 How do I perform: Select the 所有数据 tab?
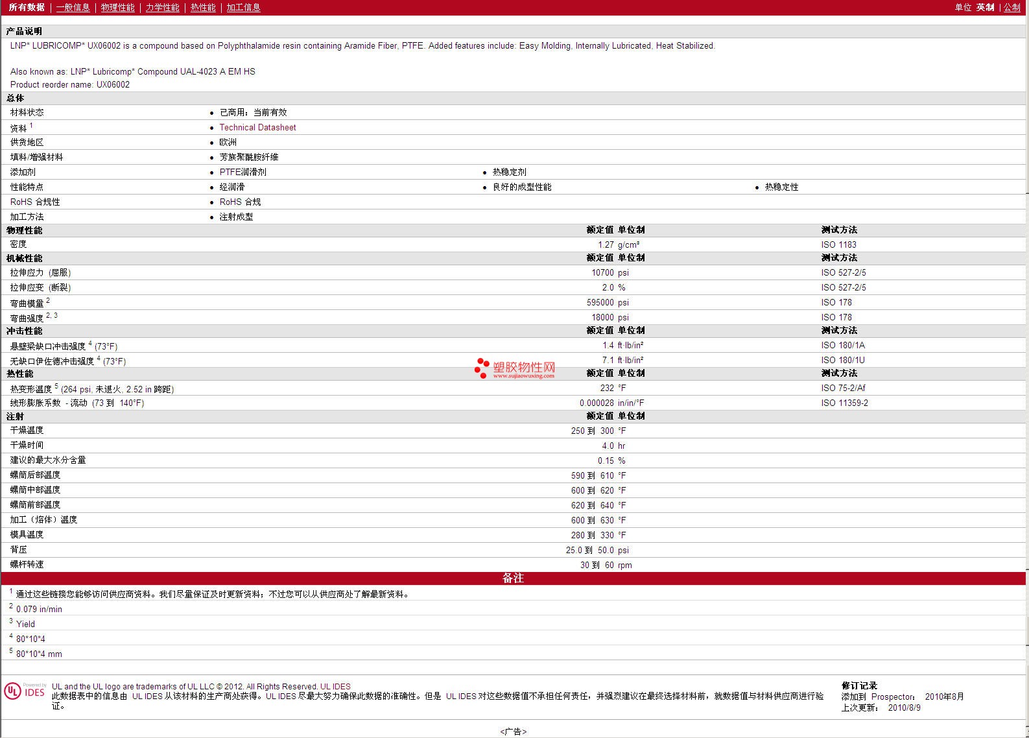[27, 7]
